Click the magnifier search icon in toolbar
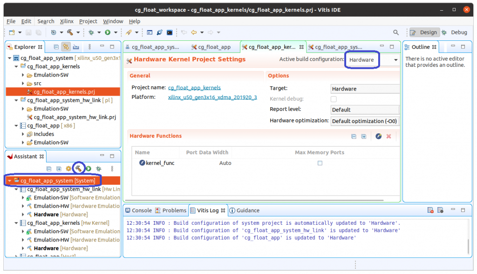Viewport: 477px width, 274px height. [396, 32]
